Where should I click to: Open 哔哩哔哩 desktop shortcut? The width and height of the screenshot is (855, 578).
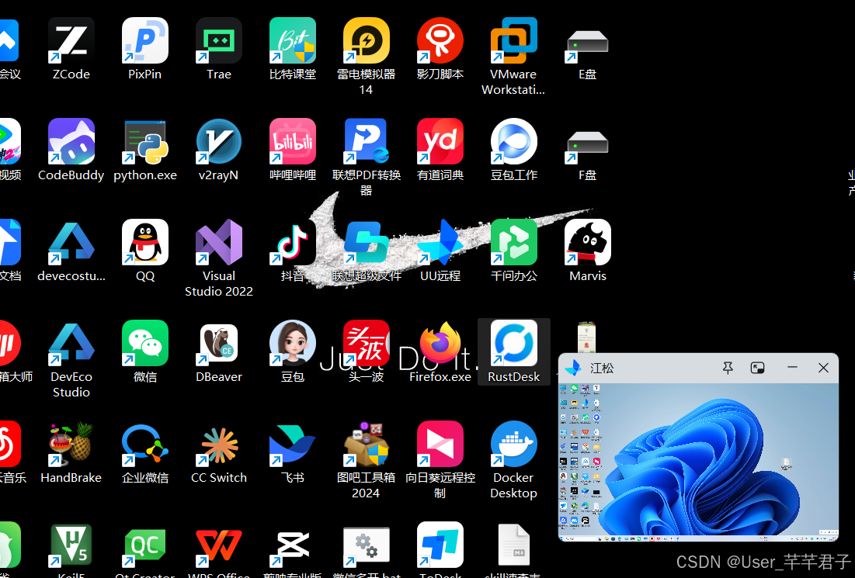pos(292,141)
